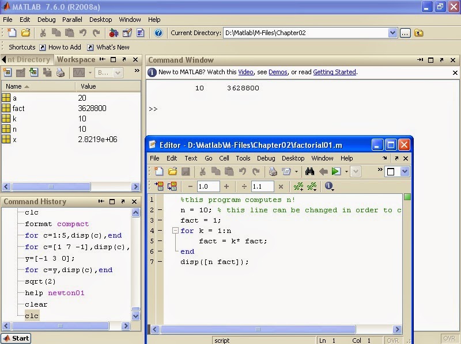This screenshot has width=461, height=344.
Task: Open the Desktop menu in main window
Action: pos(100,20)
